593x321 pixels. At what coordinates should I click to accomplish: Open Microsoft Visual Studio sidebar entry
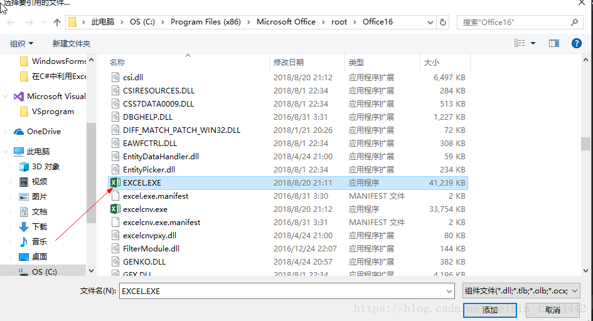pos(50,97)
